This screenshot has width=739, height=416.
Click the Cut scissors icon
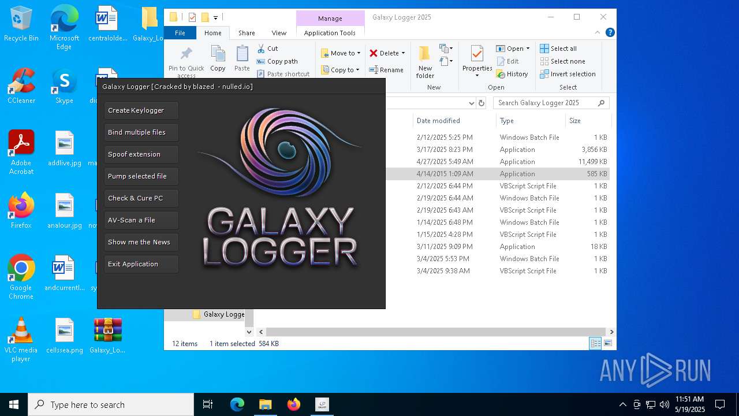(261, 49)
